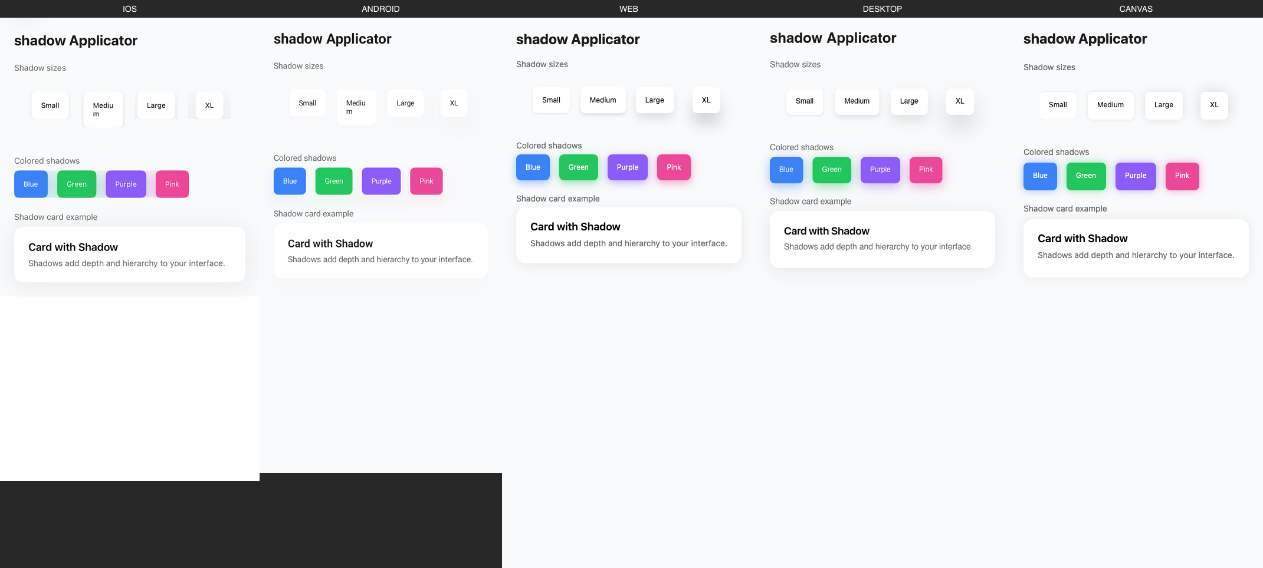Image resolution: width=1263 pixels, height=568 pixels.
Task: Click the Blue colored shadow swatch in iOS panel
Action: click(x=31, y=184)
